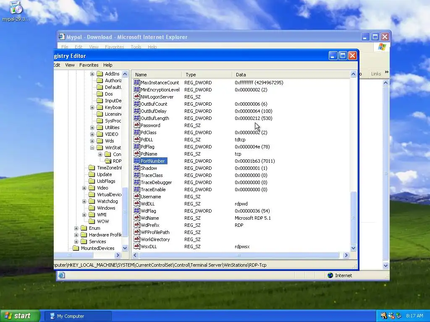Select the PortNumber value

pyautogui.click(x=152, y=161)
